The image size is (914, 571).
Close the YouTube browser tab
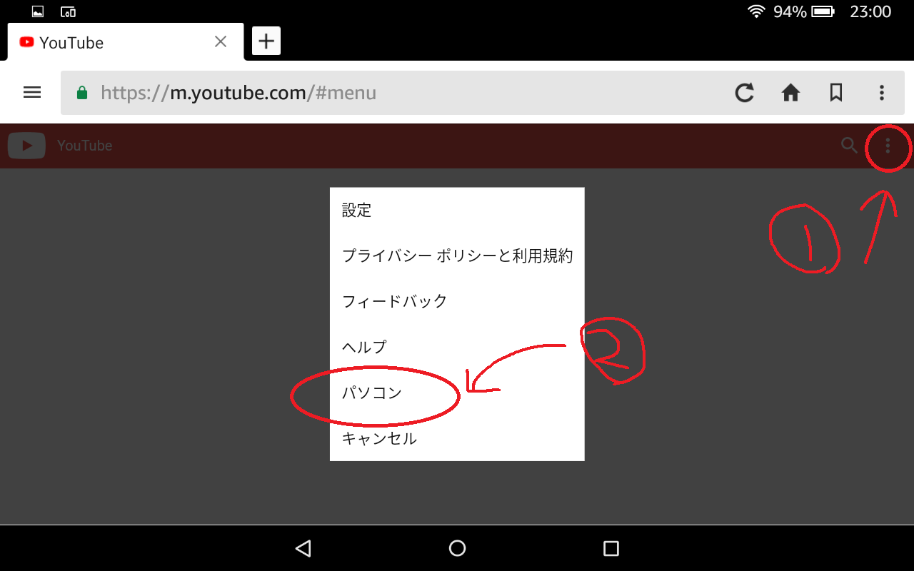[221, 42]
